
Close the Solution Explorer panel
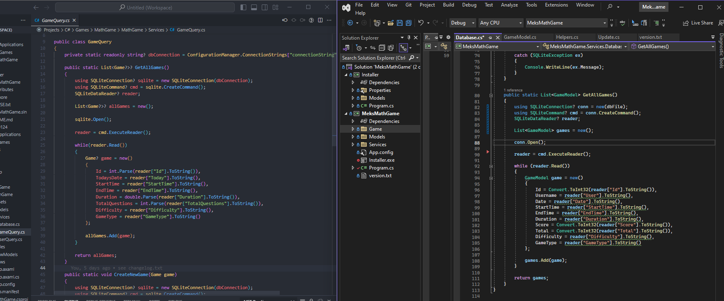coord(416,38)
